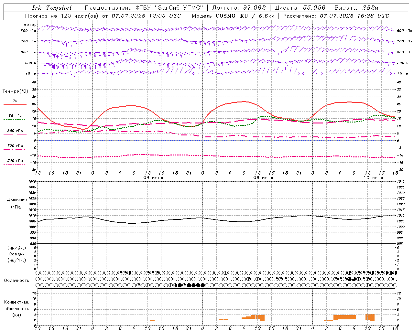Image resolution: width=414 pixels, height=331 pixels.
Task: Click the Модель COSMO-RU / 6.6км label
Action: point(233,16)
